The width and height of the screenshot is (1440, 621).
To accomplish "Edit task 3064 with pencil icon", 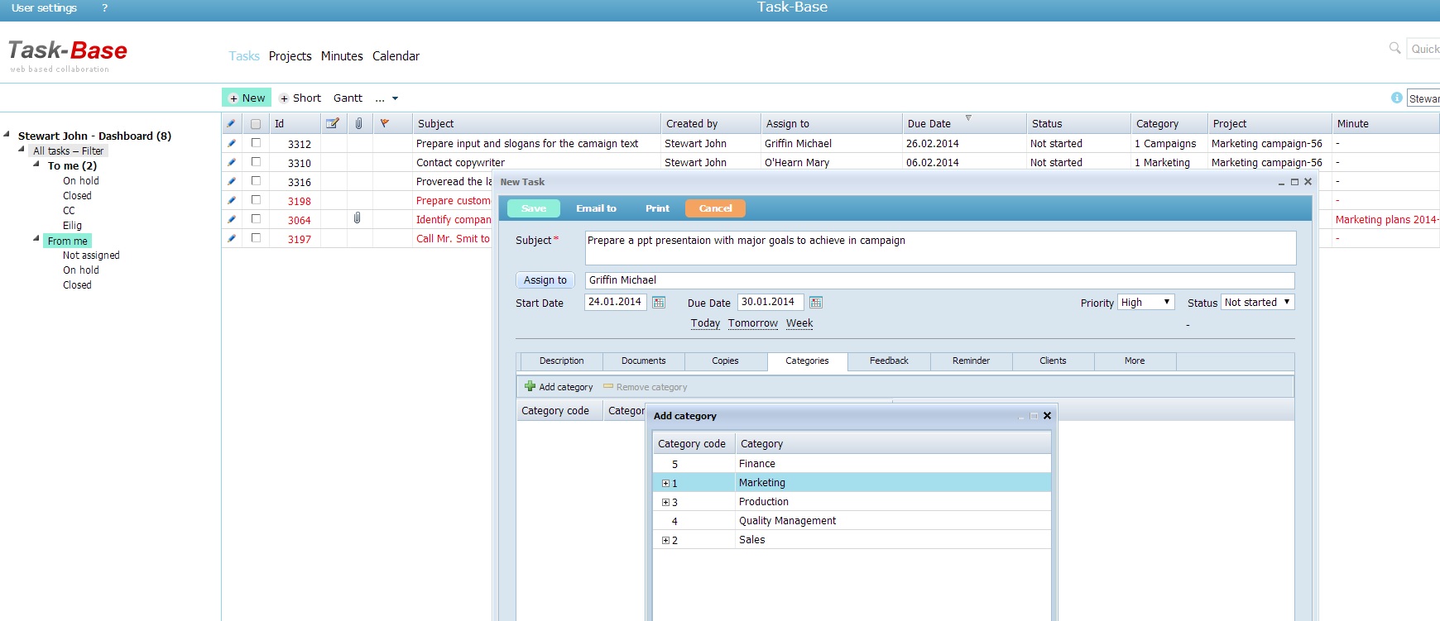I will [x=232, y=220].
